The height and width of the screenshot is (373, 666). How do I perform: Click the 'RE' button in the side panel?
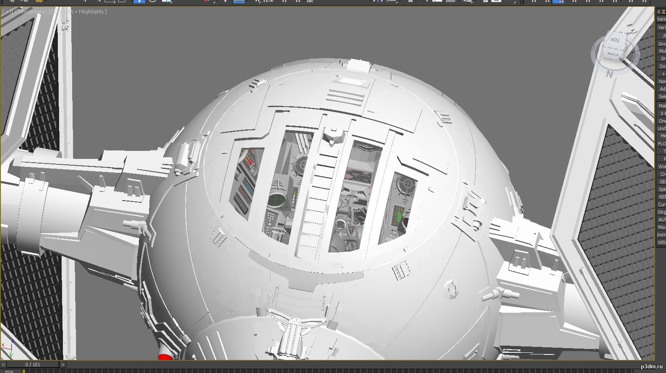coord(661,197)
